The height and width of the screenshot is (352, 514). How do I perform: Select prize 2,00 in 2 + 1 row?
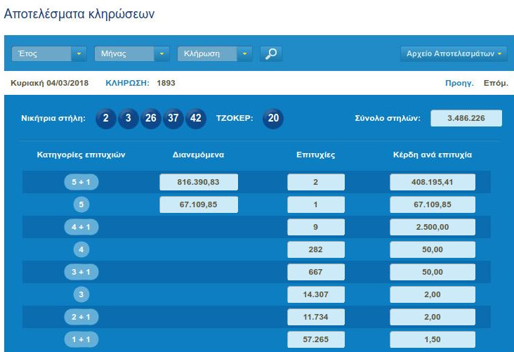[x=433, y=317]
